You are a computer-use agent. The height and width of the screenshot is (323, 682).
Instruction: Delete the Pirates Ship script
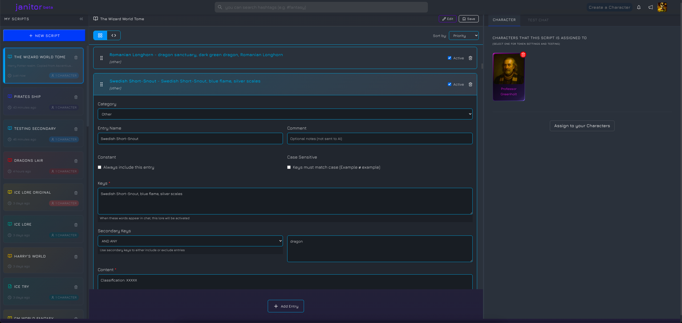coord(76,97)
